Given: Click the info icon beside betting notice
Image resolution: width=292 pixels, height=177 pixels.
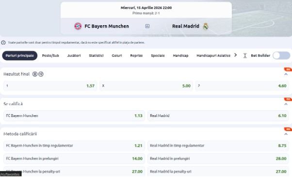Looking at the screenshot, I should coord(3,43).
